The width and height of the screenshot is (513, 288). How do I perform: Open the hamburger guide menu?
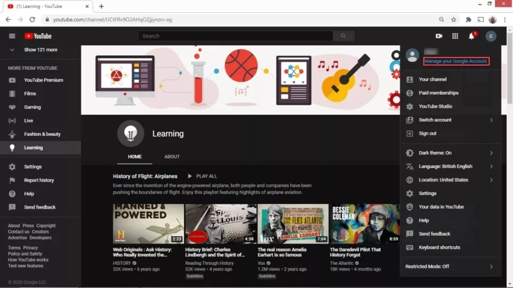[12, 36]
